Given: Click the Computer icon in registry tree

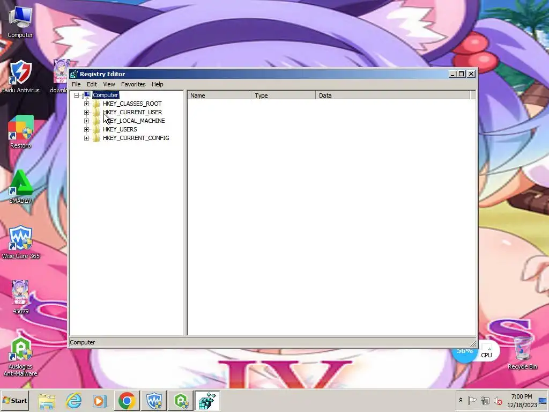Looking at the screenshot, I should [x=86, y=95].
